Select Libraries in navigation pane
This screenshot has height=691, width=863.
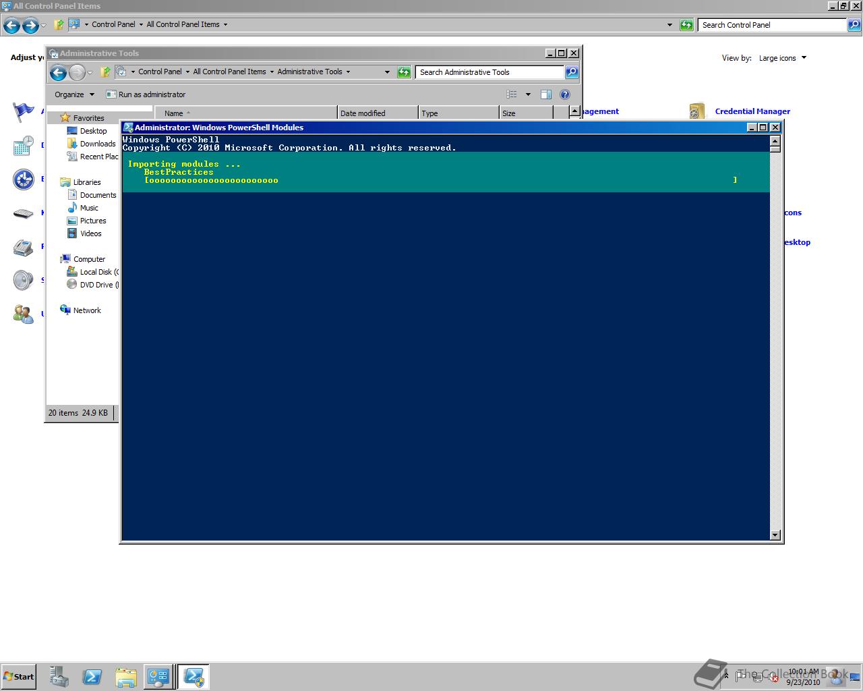86,182
